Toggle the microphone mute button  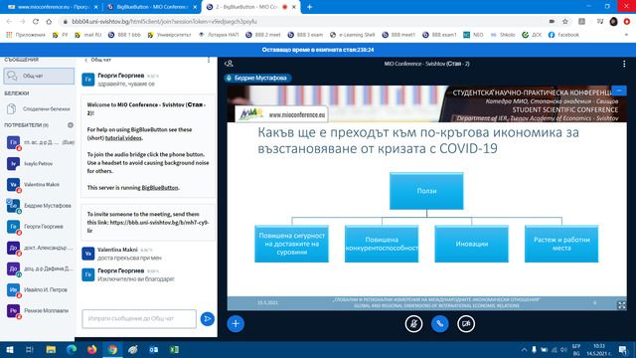pyautogui.click(x=413, y=324)
